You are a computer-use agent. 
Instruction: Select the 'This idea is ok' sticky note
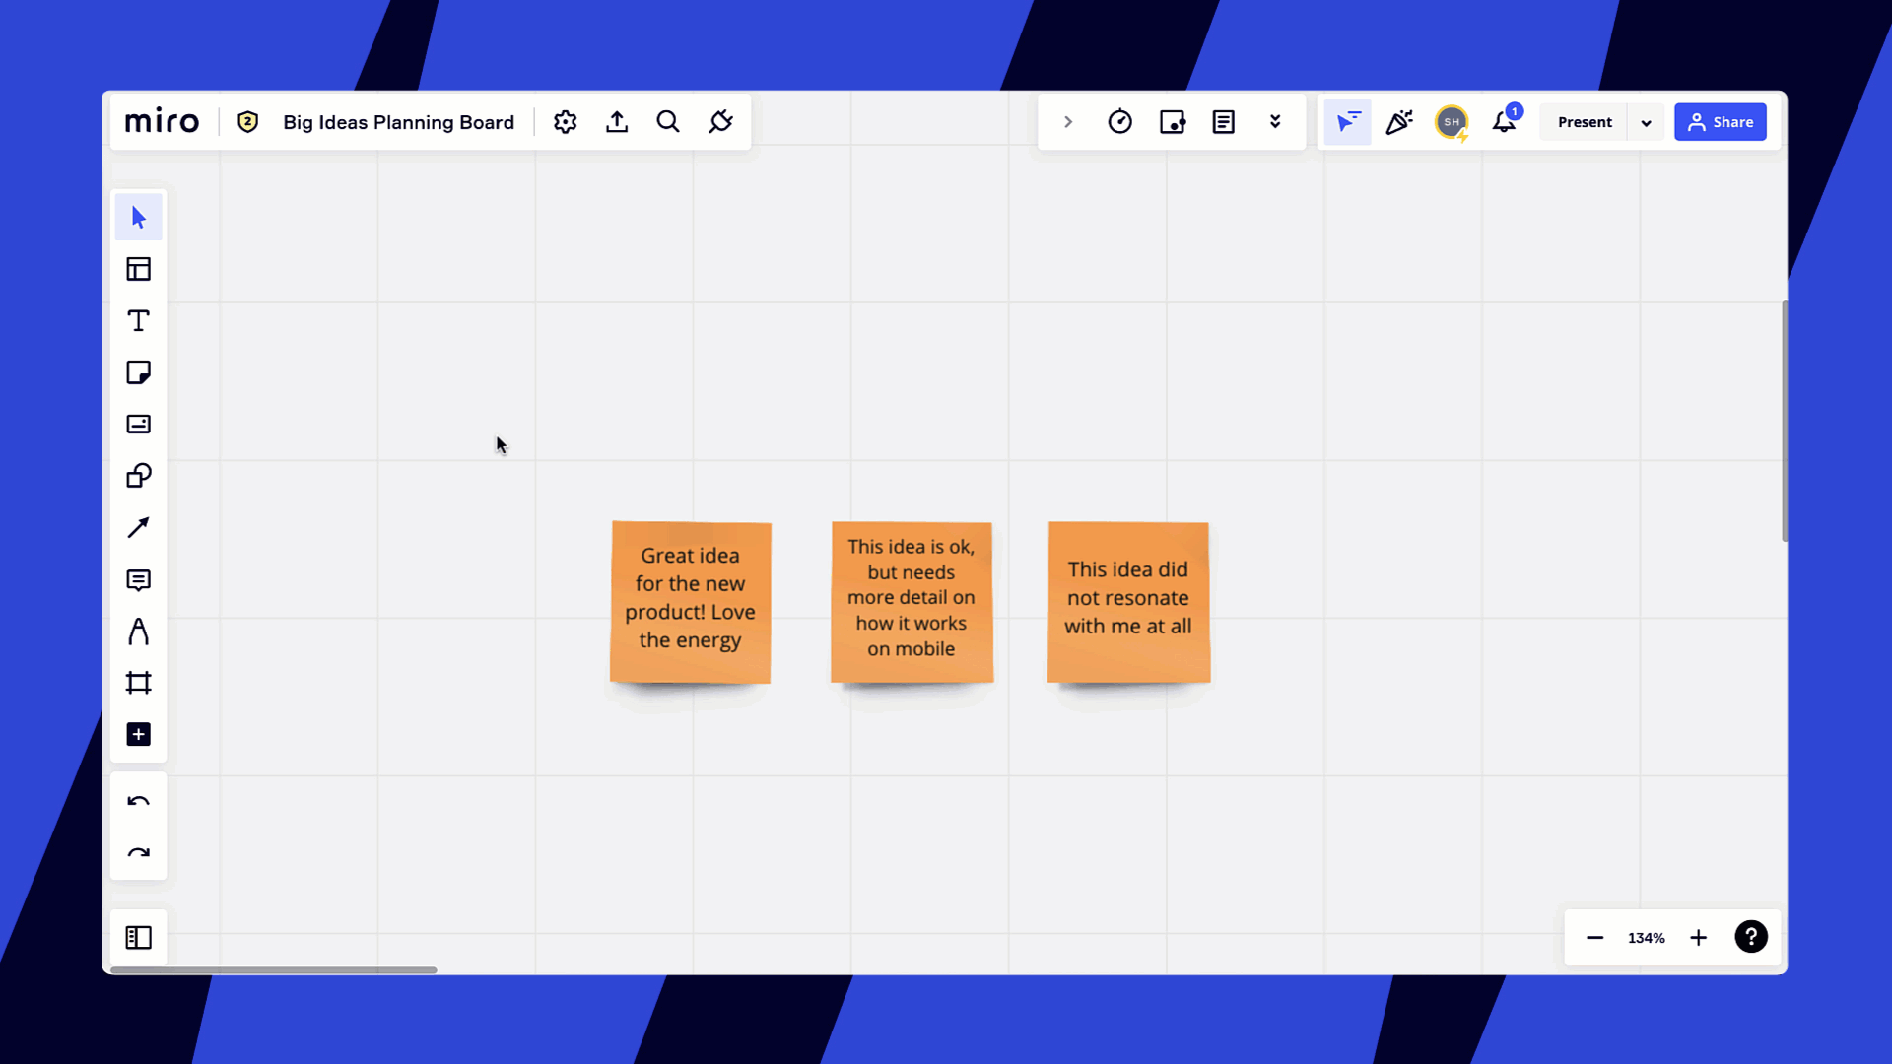[x=912, y=602]
